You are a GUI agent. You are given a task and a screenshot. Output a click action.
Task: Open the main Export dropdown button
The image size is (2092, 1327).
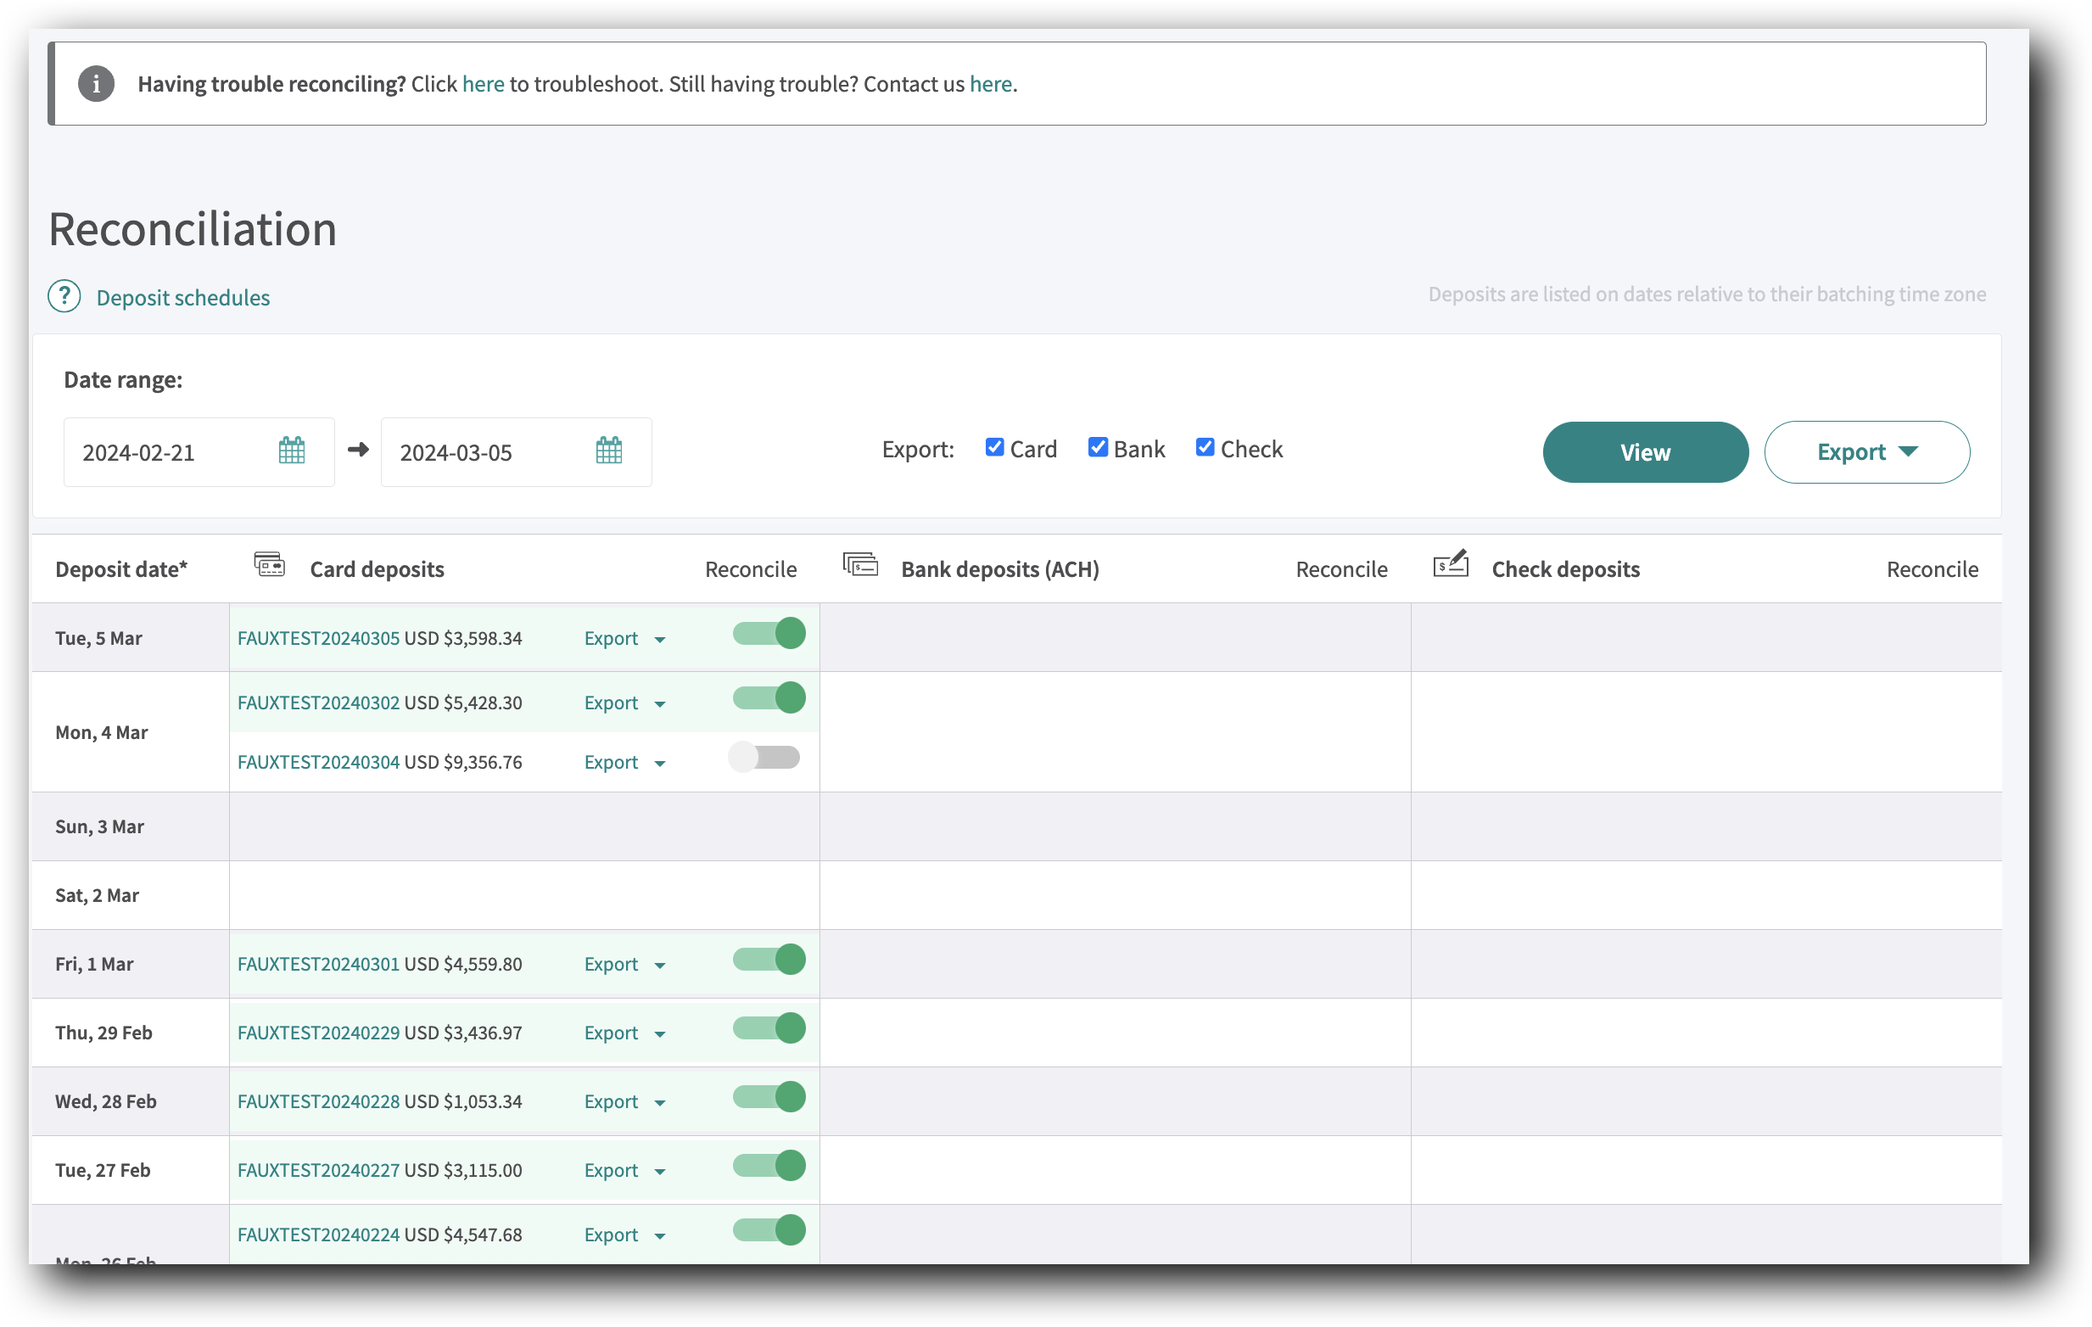pos(1866,453)
